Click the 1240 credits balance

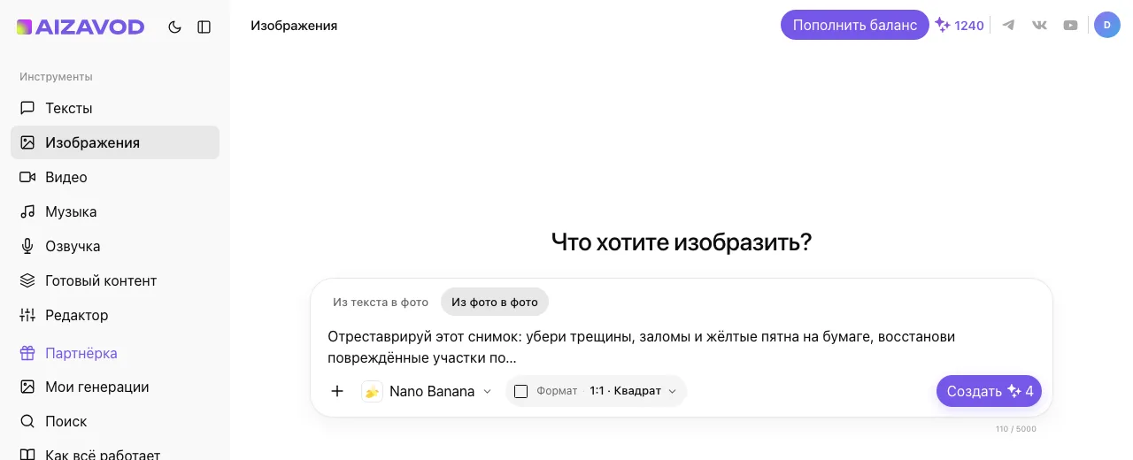point(960,25)
